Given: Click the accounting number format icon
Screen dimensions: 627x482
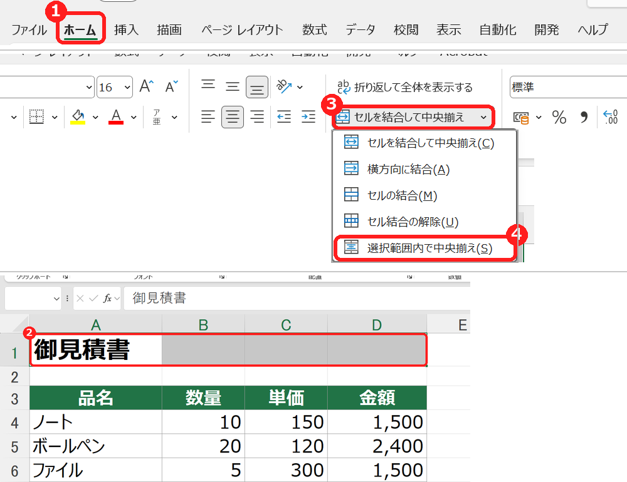Looking at the screenshot, I should [x=521, y=118].
